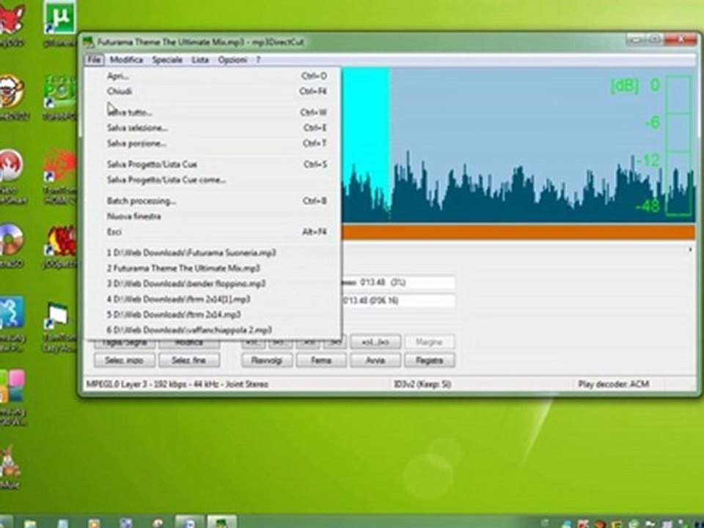Click the Riavvolgi button
The width and height of the screenshot is (704, 528).
[x=267, y=360]
